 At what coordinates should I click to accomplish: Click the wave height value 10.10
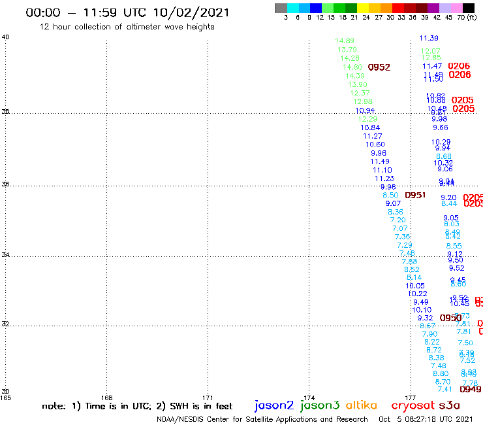coord(422,310)
